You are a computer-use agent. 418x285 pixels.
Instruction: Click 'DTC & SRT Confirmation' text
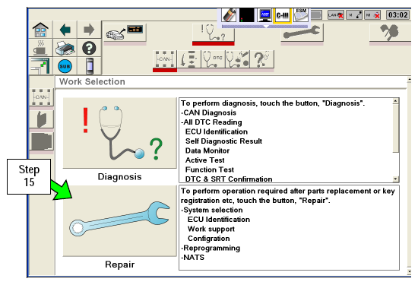point(229,179)
